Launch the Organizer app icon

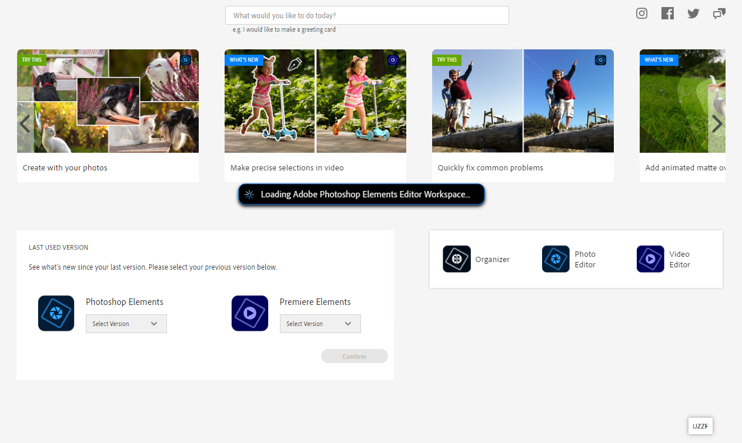click(457, 259)
